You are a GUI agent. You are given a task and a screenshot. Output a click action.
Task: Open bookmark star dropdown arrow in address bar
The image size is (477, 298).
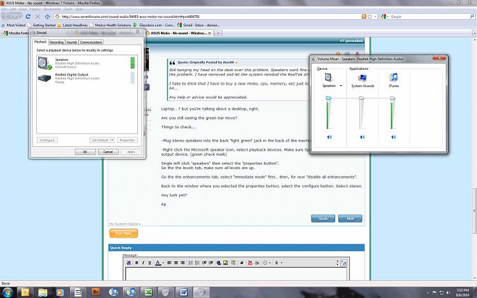coord(375,17)
